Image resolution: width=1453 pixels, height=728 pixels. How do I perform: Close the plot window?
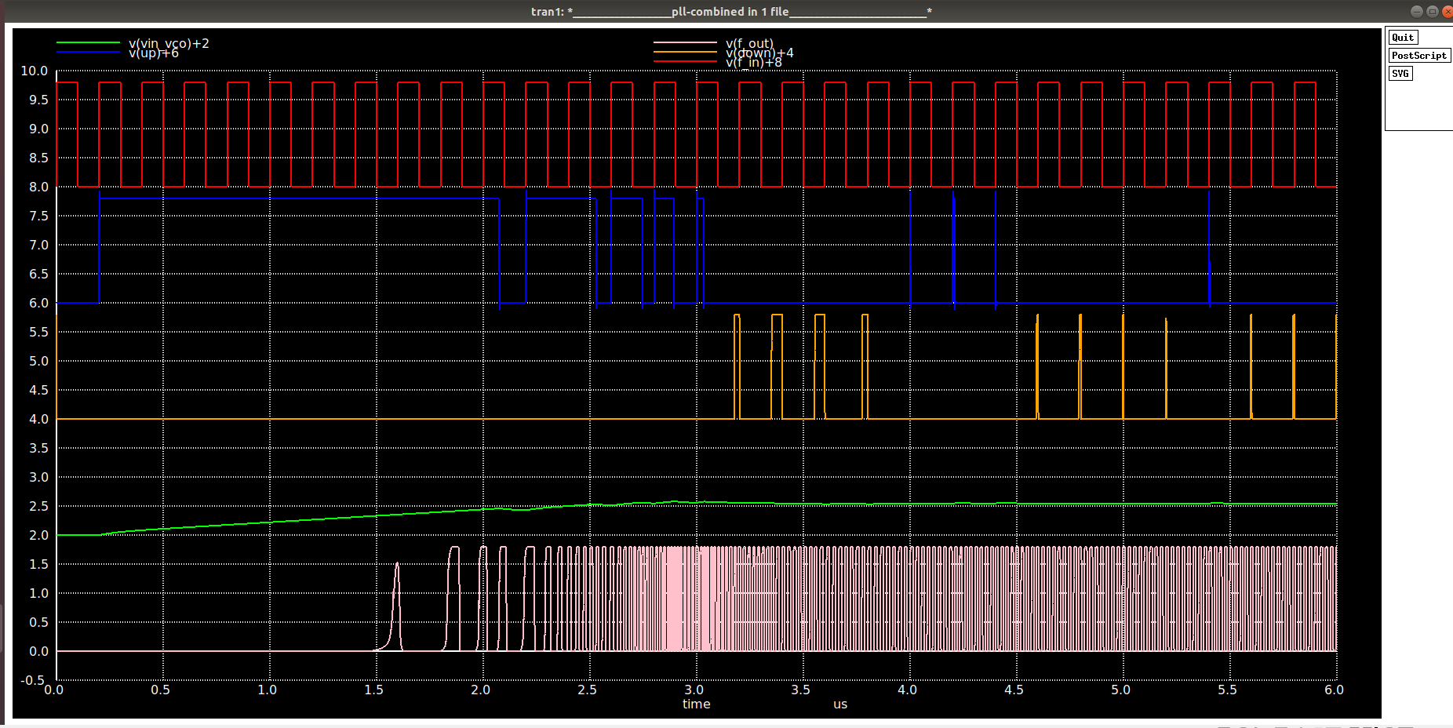[x=1448, y=11]
